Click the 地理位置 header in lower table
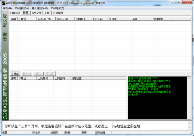This screenshot has height=136, width=194. 81,78
